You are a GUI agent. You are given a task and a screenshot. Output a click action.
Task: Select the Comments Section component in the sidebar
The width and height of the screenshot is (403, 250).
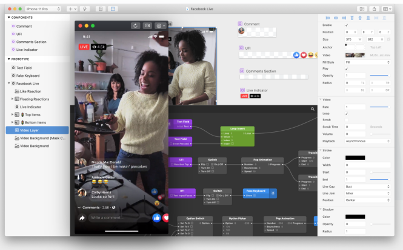[37, 42]
